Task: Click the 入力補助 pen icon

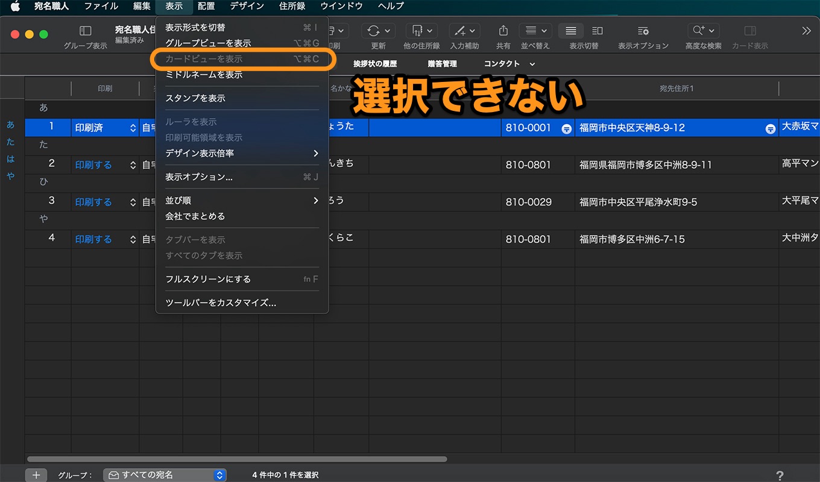Action: (x=459, y=31)
